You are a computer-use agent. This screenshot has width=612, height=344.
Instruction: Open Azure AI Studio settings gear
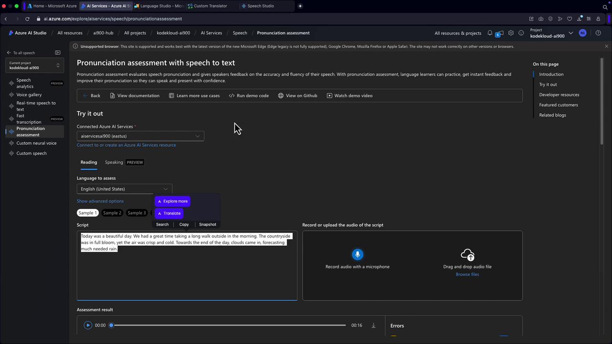pos(511,33)
